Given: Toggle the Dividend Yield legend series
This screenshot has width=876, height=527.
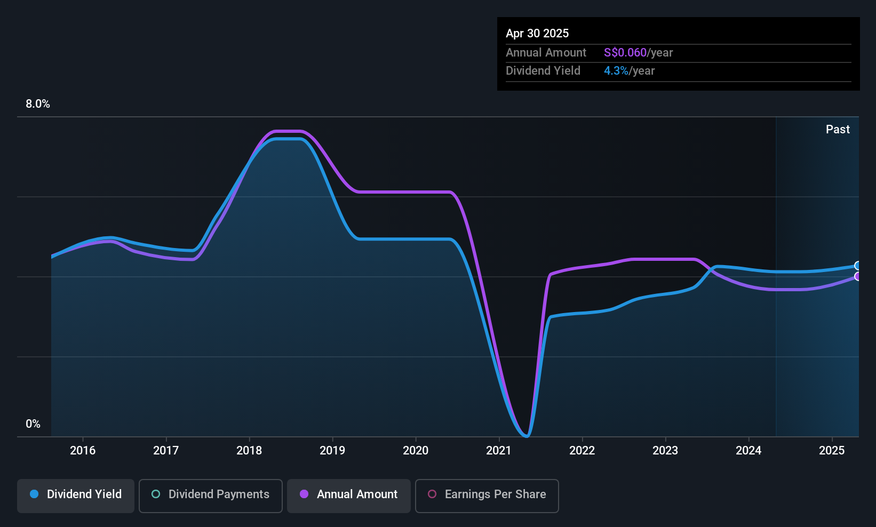Looking at the screenshot, I should (76, 495).
